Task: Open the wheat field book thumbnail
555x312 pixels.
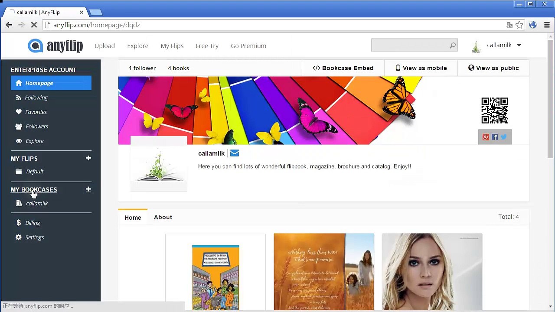Action: click(324, 272)
